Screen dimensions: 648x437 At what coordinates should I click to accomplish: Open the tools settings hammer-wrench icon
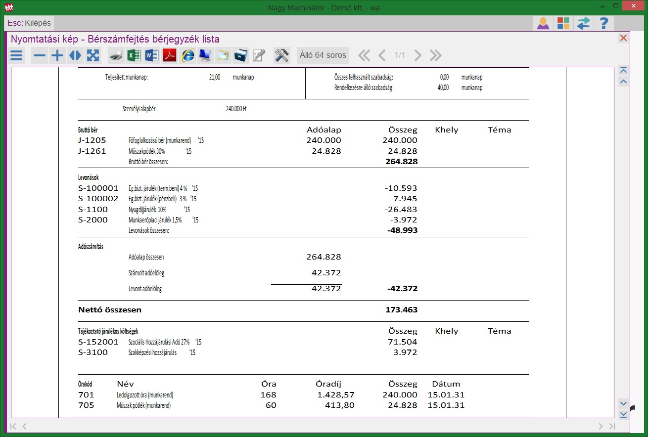click(281, 55)
